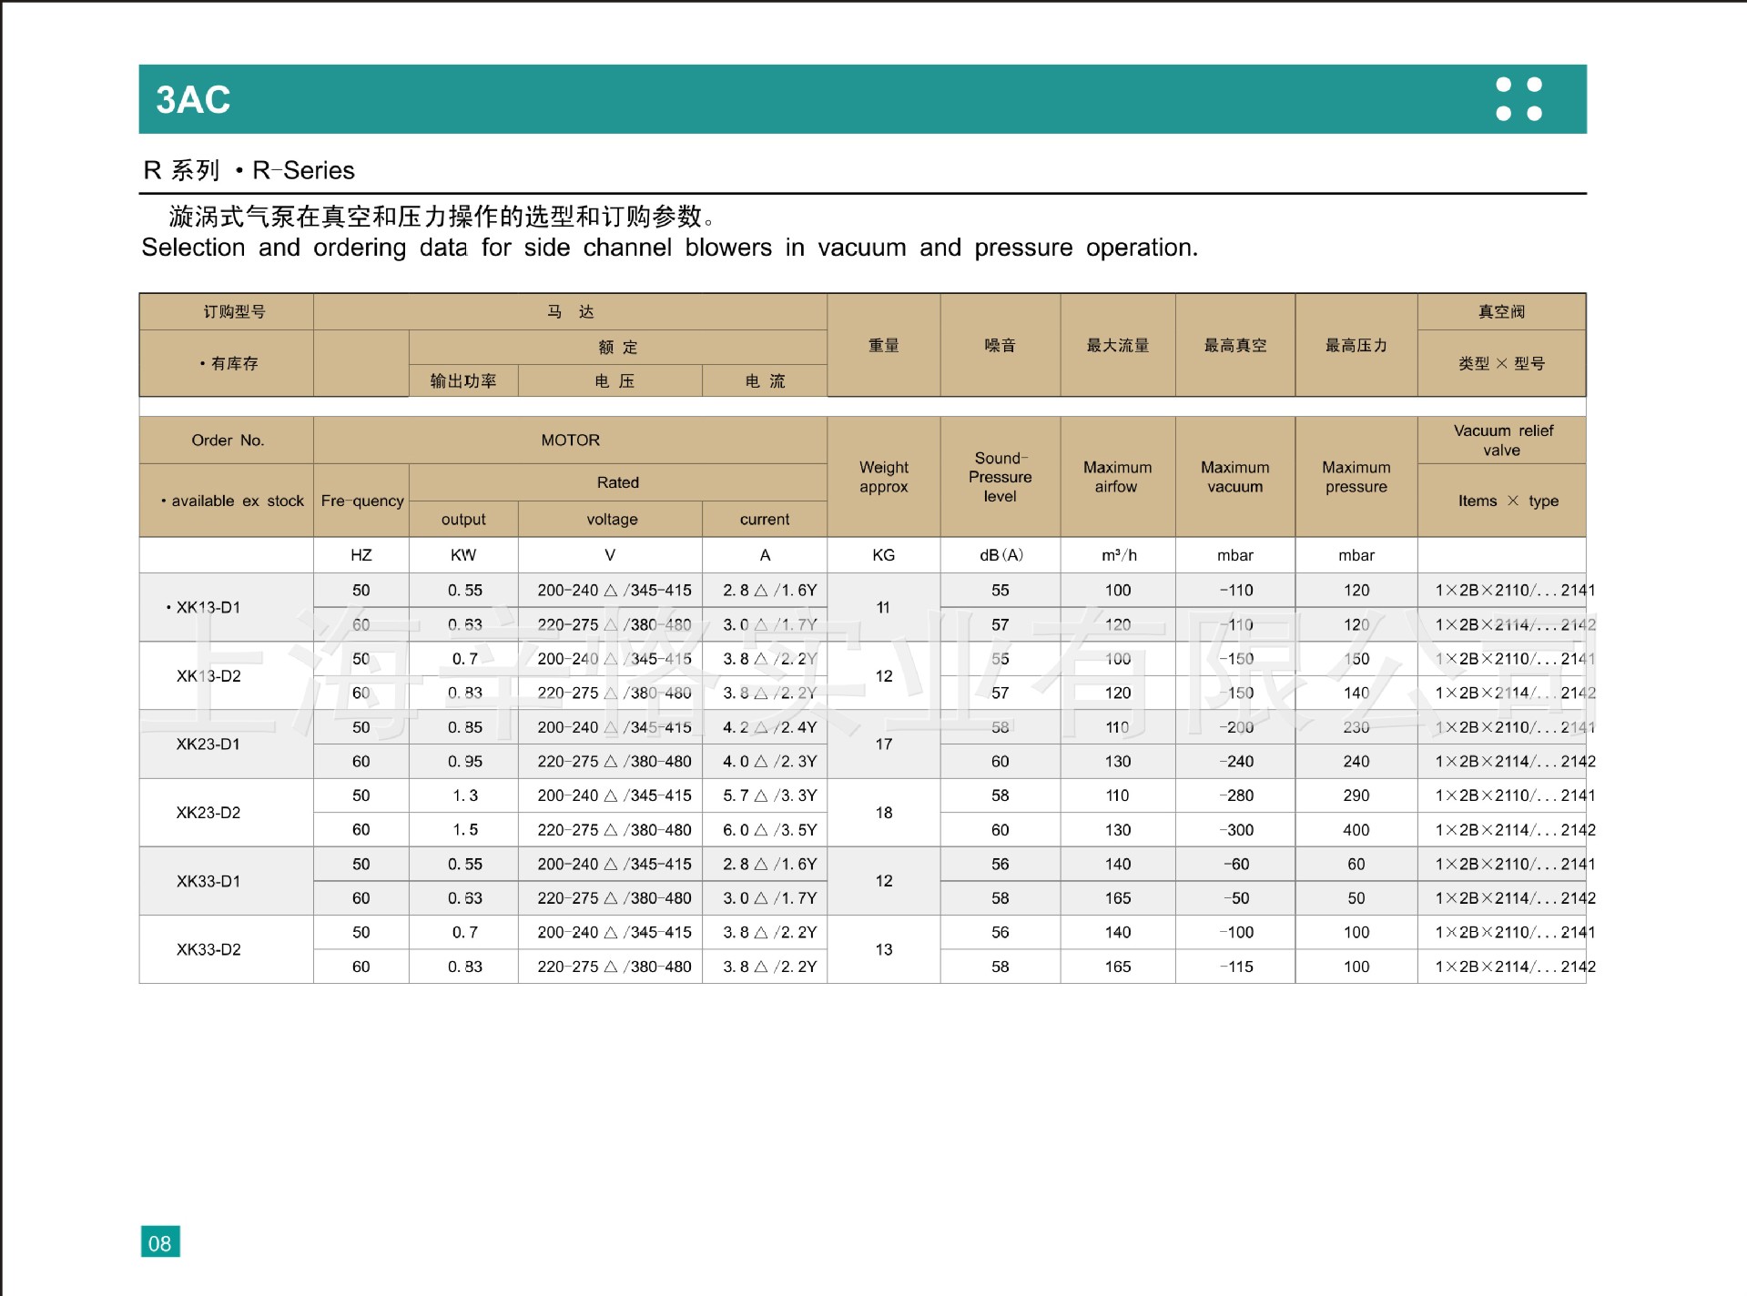1747x1296 pixels.
Task: Click the Chinese header '重量'
Action: coord(884,345)
